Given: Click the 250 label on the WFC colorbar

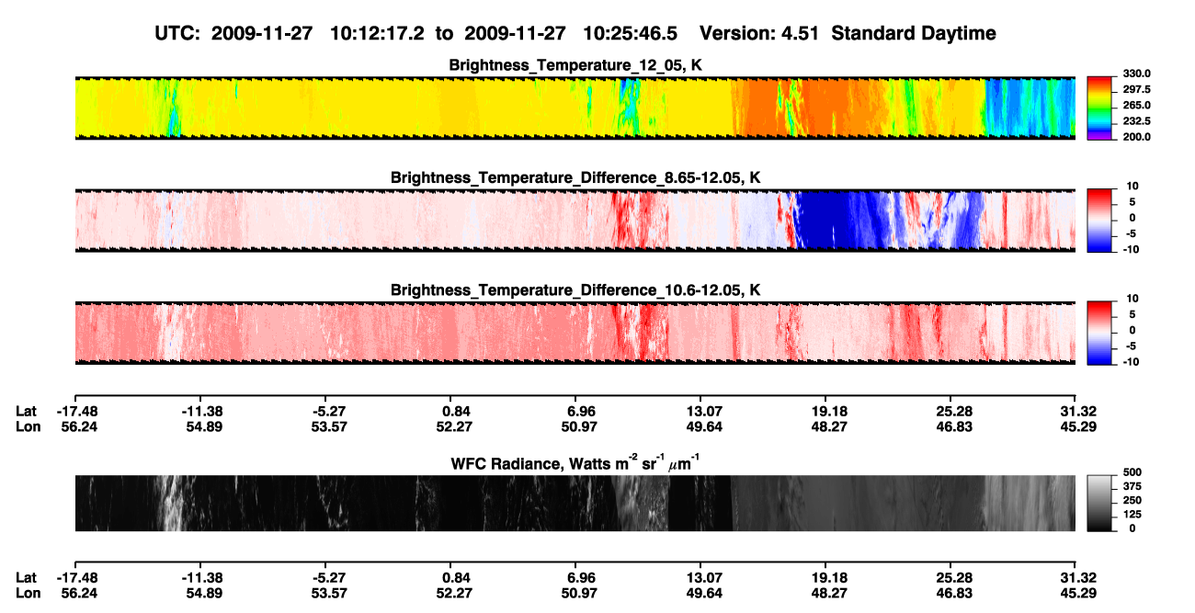Looking at the screenshot, I should click(x=1132, y=501).
